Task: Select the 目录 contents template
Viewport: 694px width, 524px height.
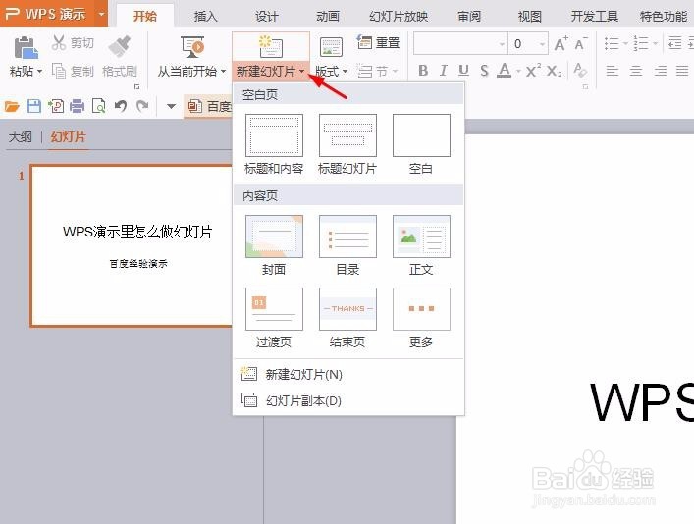Action: [x=347, y=236]
